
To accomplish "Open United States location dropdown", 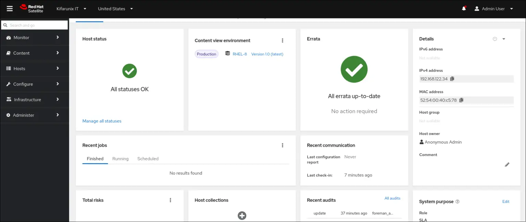I will tap(115, 9).
